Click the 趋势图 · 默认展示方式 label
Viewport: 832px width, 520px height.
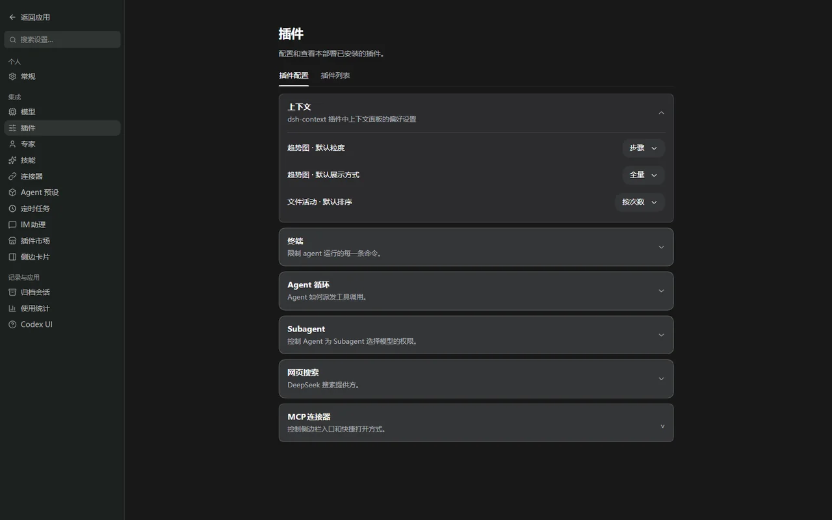click(x=323, y=175)
